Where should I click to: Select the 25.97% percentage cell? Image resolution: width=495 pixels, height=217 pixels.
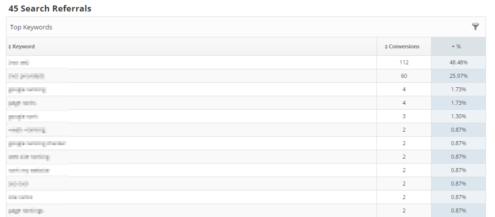click(x=458, y=76)
